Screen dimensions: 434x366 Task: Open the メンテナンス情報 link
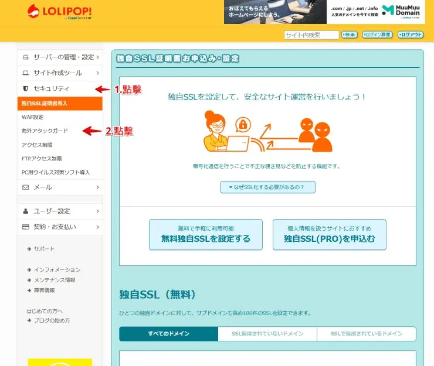coord(55,280)
